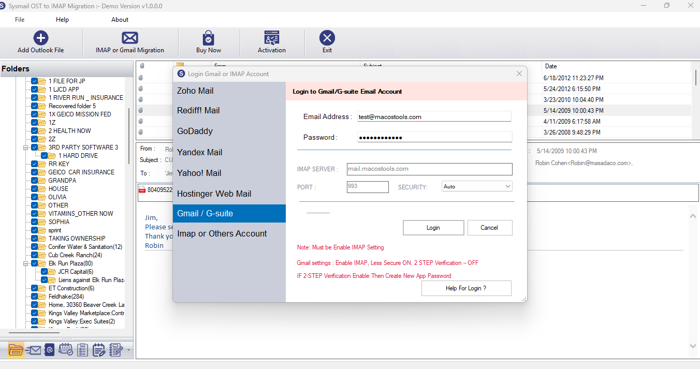Viewport: 700px width, 369px height.
Task: Collapse the Elk Run Plaza(80) tree node
Action: (25, 263)
